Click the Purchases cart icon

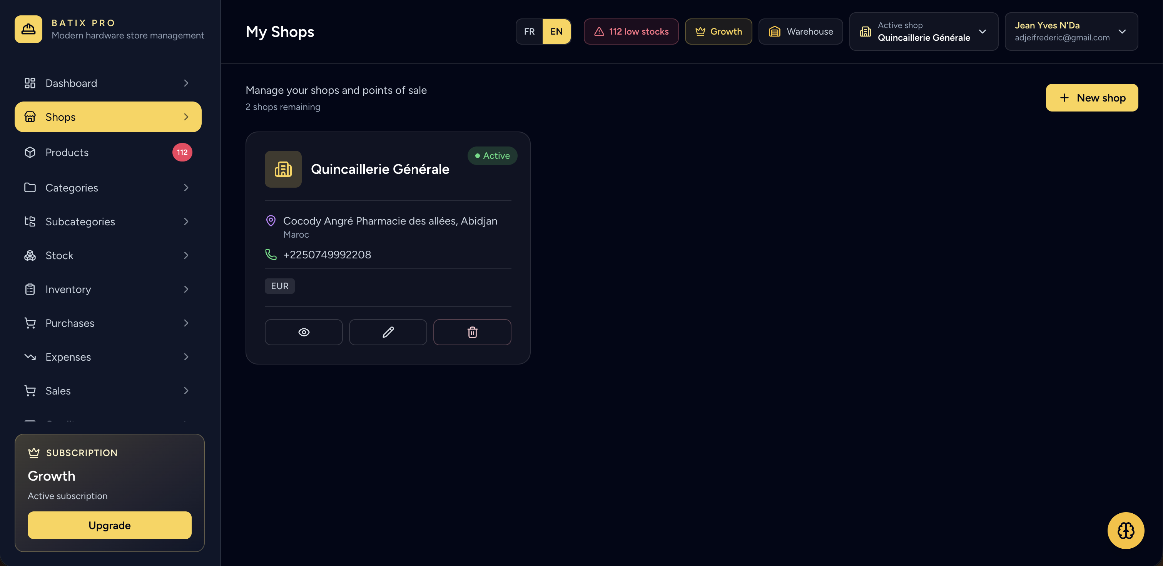[x=30, y=323]
